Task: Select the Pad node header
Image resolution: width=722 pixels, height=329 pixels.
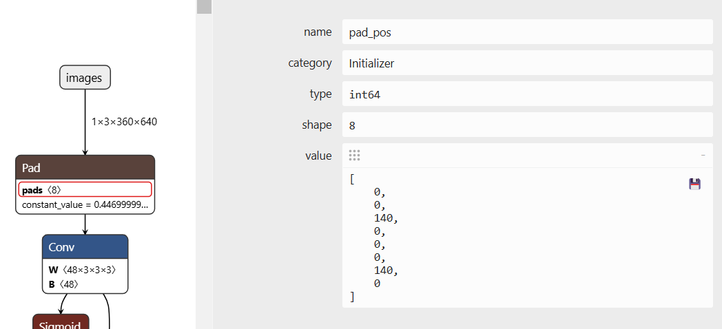Action: point(85,168)
